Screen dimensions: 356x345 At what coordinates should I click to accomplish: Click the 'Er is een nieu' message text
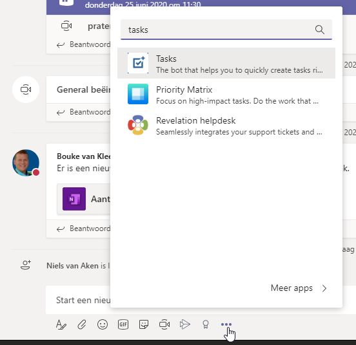coord(84,168)
